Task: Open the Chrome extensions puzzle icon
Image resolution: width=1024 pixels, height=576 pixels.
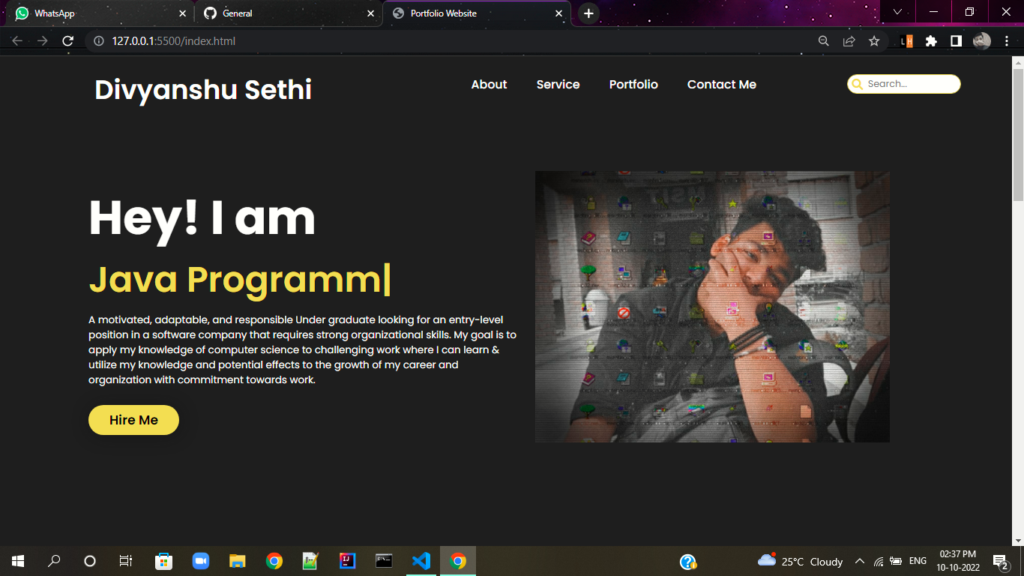Action: point(930,41)
